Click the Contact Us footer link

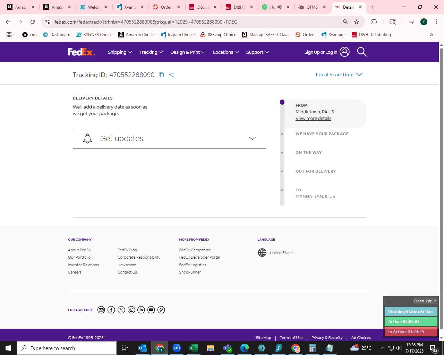127,272
